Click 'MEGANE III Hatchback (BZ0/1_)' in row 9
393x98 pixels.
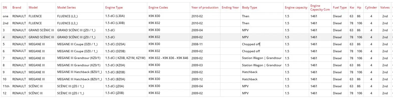(x=79, y=72)
